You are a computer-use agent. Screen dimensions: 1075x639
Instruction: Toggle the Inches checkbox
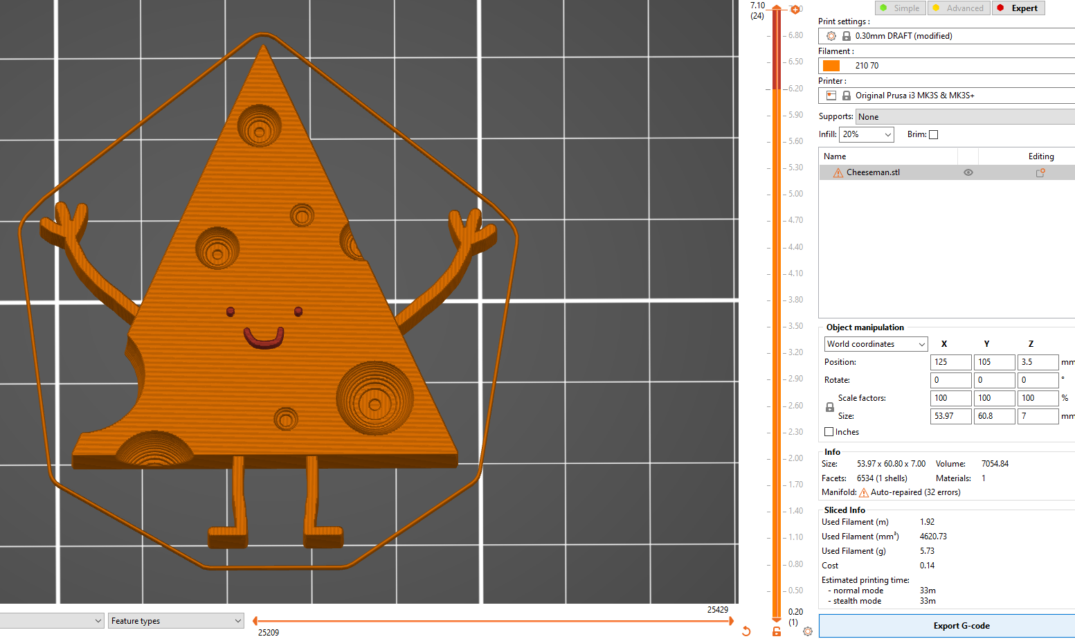(x=829, y=431)
